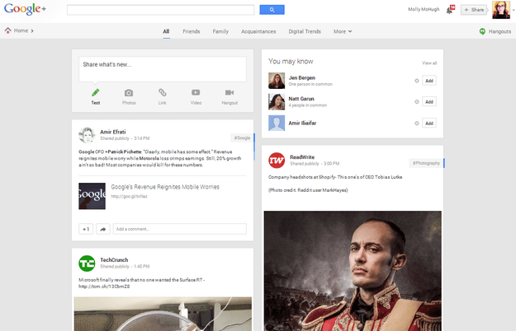Open the Surface RT post image
The image size is (516, 331).
[x=163, y=314]
